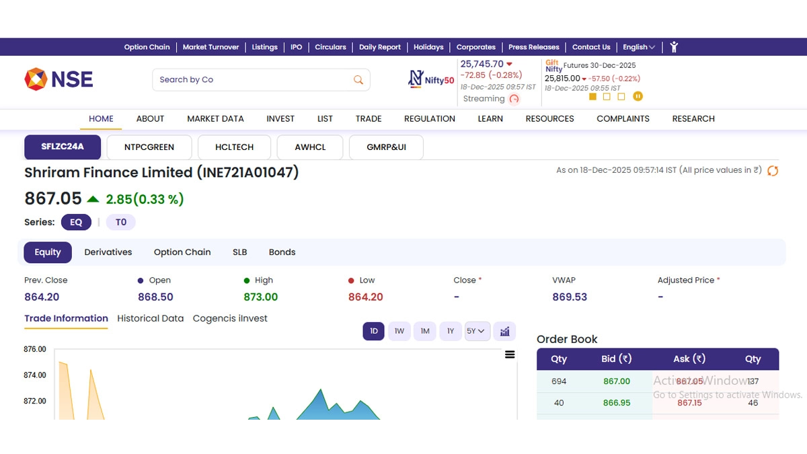Open the accessibility options icon
This screenshot has width=807, height=454.
tap(674, 47)
